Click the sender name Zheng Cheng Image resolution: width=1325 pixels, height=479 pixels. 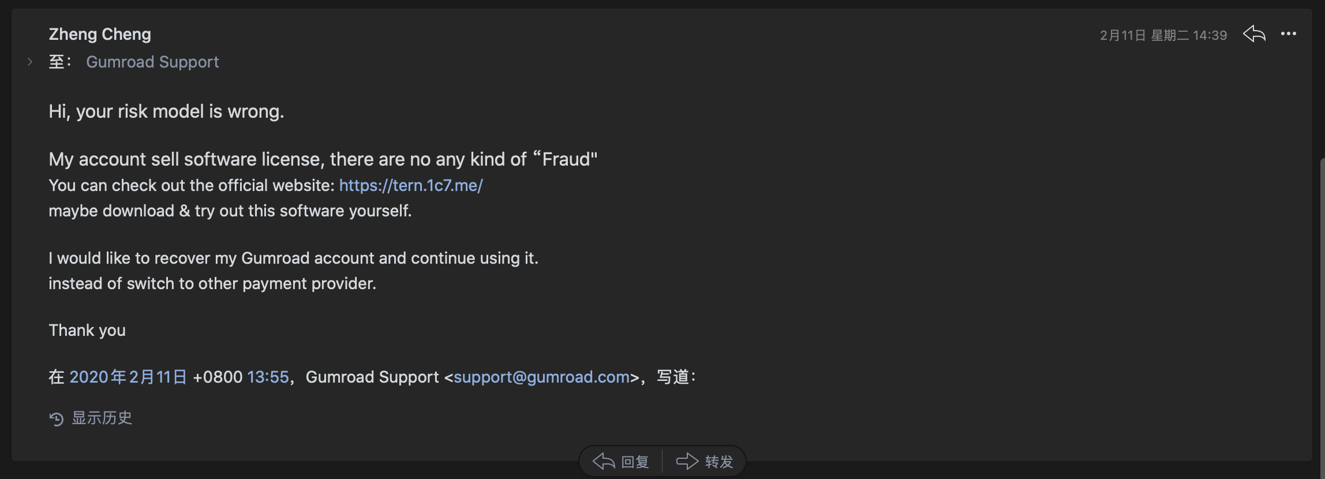[x=100, y=34]
